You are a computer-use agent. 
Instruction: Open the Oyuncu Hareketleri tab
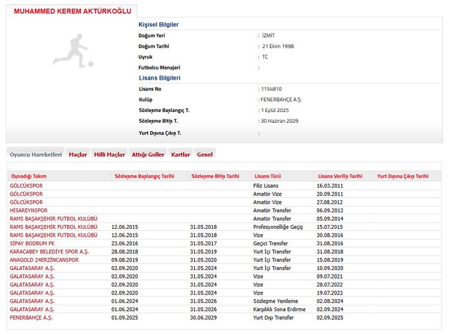36,154
